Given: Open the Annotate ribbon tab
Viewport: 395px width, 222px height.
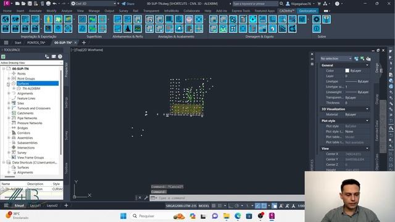Looking at the screenshot, I should 35,11.
